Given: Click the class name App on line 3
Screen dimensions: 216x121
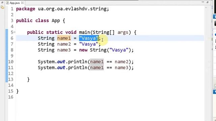Looking at the screenshot, I should [x=56, y=21].
